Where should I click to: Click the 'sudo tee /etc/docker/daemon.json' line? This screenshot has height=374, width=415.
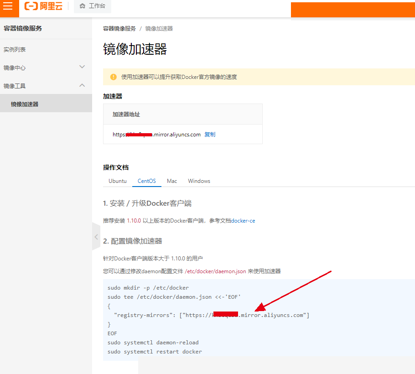(174, 297)
